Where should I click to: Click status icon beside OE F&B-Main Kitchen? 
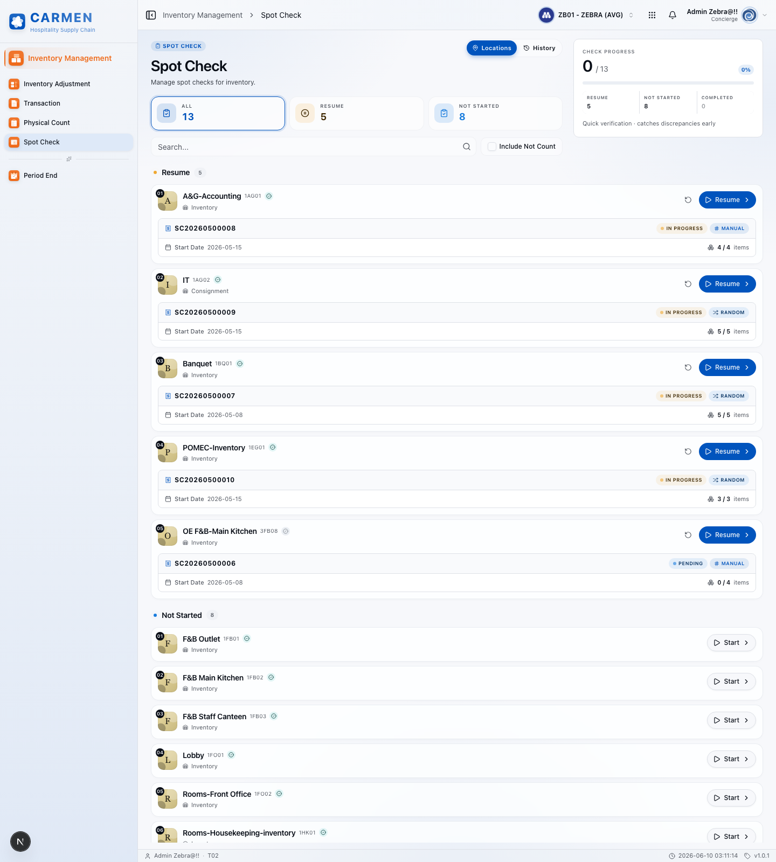coord(286,531)
